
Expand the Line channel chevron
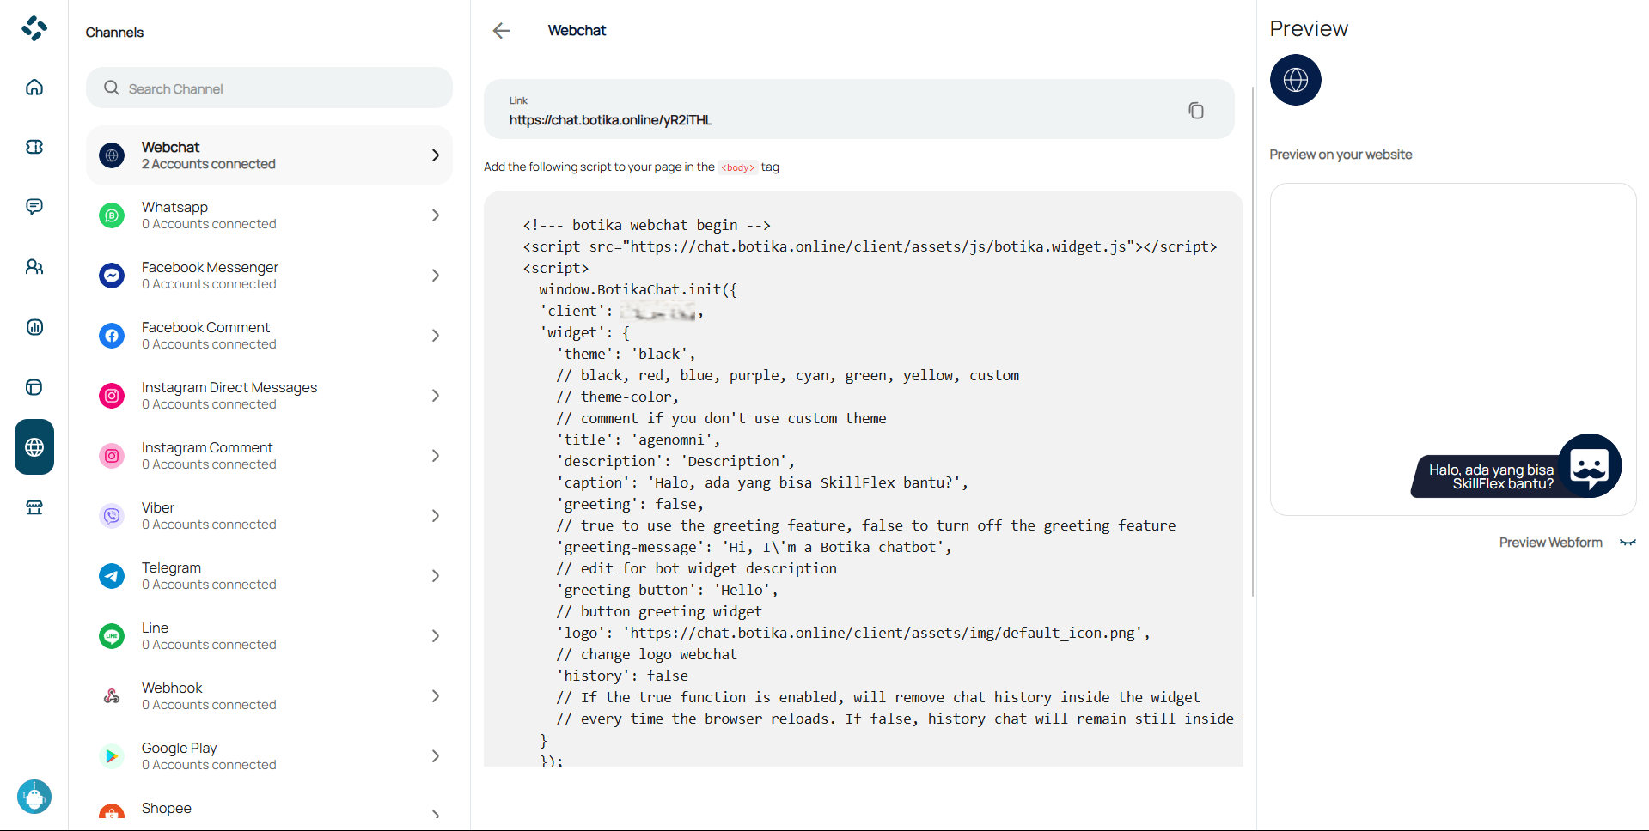pos(436,636)
